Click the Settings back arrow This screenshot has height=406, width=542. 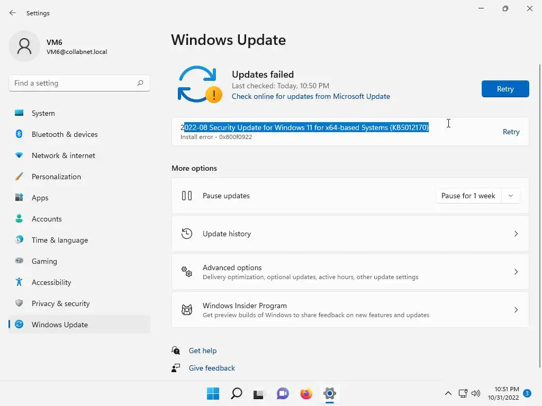(13, 13)
